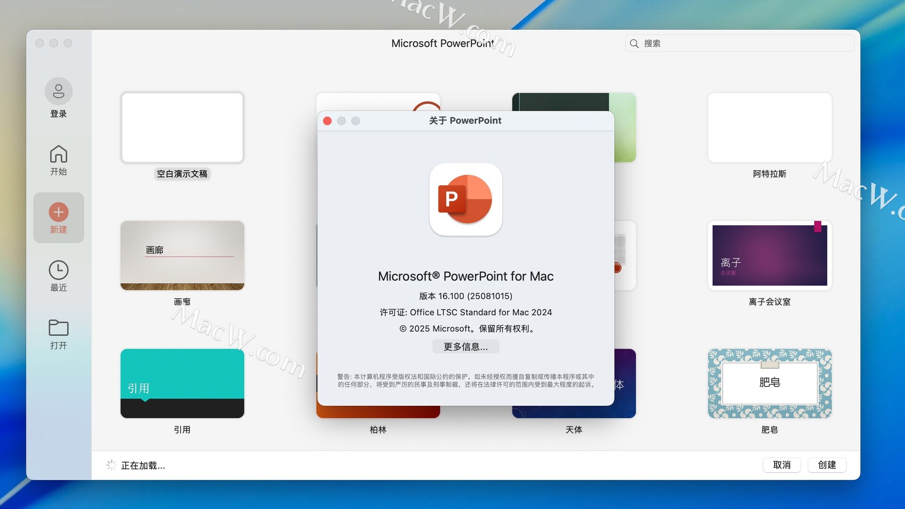Select the 柏林 template thumbnail

378,412
